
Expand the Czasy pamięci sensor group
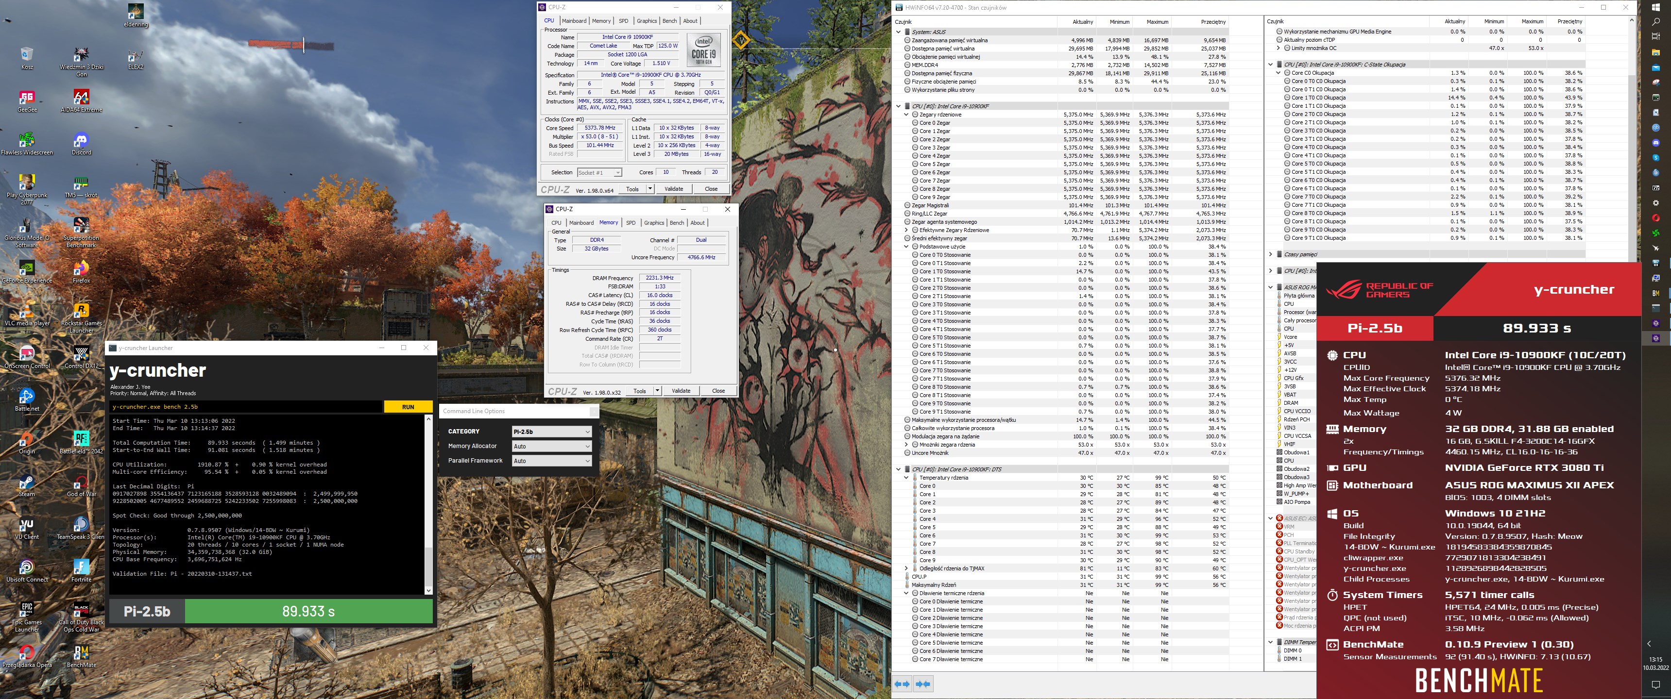click(x=1271, y=255)
